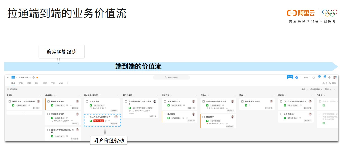Switch to the 任务 tab
The image size is (346, 157).
(x=21, y=83)
